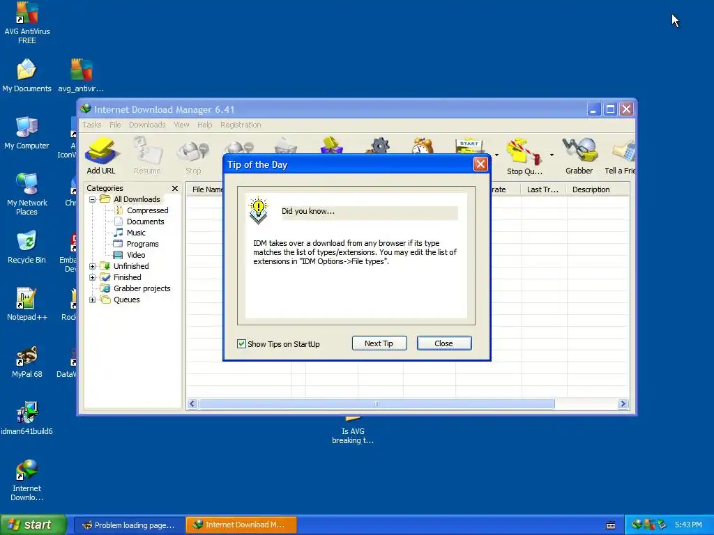Click the Stop toolbar icon
Viewport: 714px width, 535px height.
click(x=193, y=156)
